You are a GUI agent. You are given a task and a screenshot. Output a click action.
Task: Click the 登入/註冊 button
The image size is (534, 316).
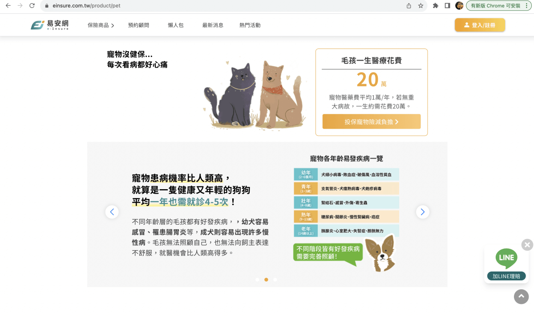coord(480,25)
